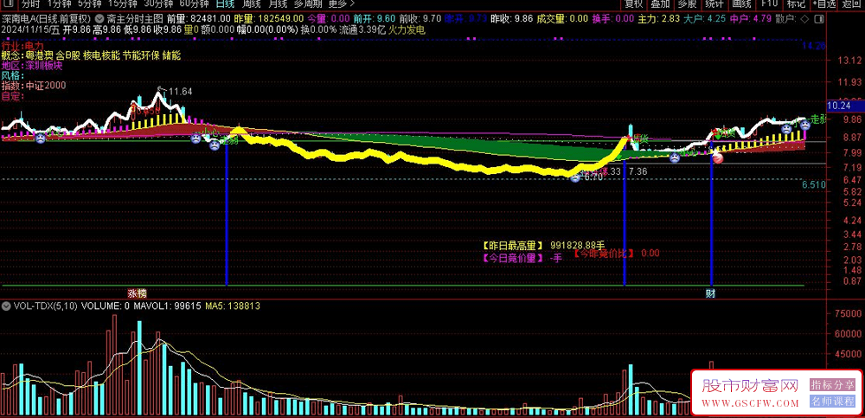
Task: Click the 深圳板块 region label
Action: coord(43,66)
